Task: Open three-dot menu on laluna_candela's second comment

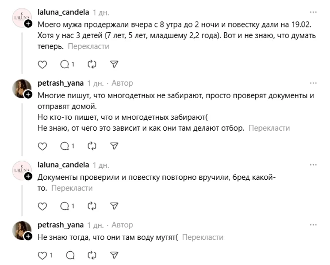Action: click(x=314, y=165)
